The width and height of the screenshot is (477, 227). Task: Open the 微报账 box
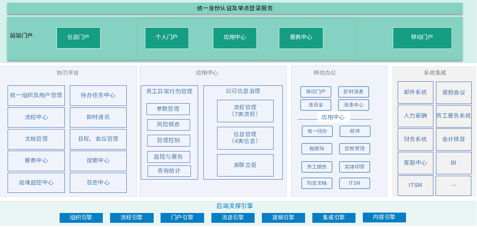tap(317, 149)
